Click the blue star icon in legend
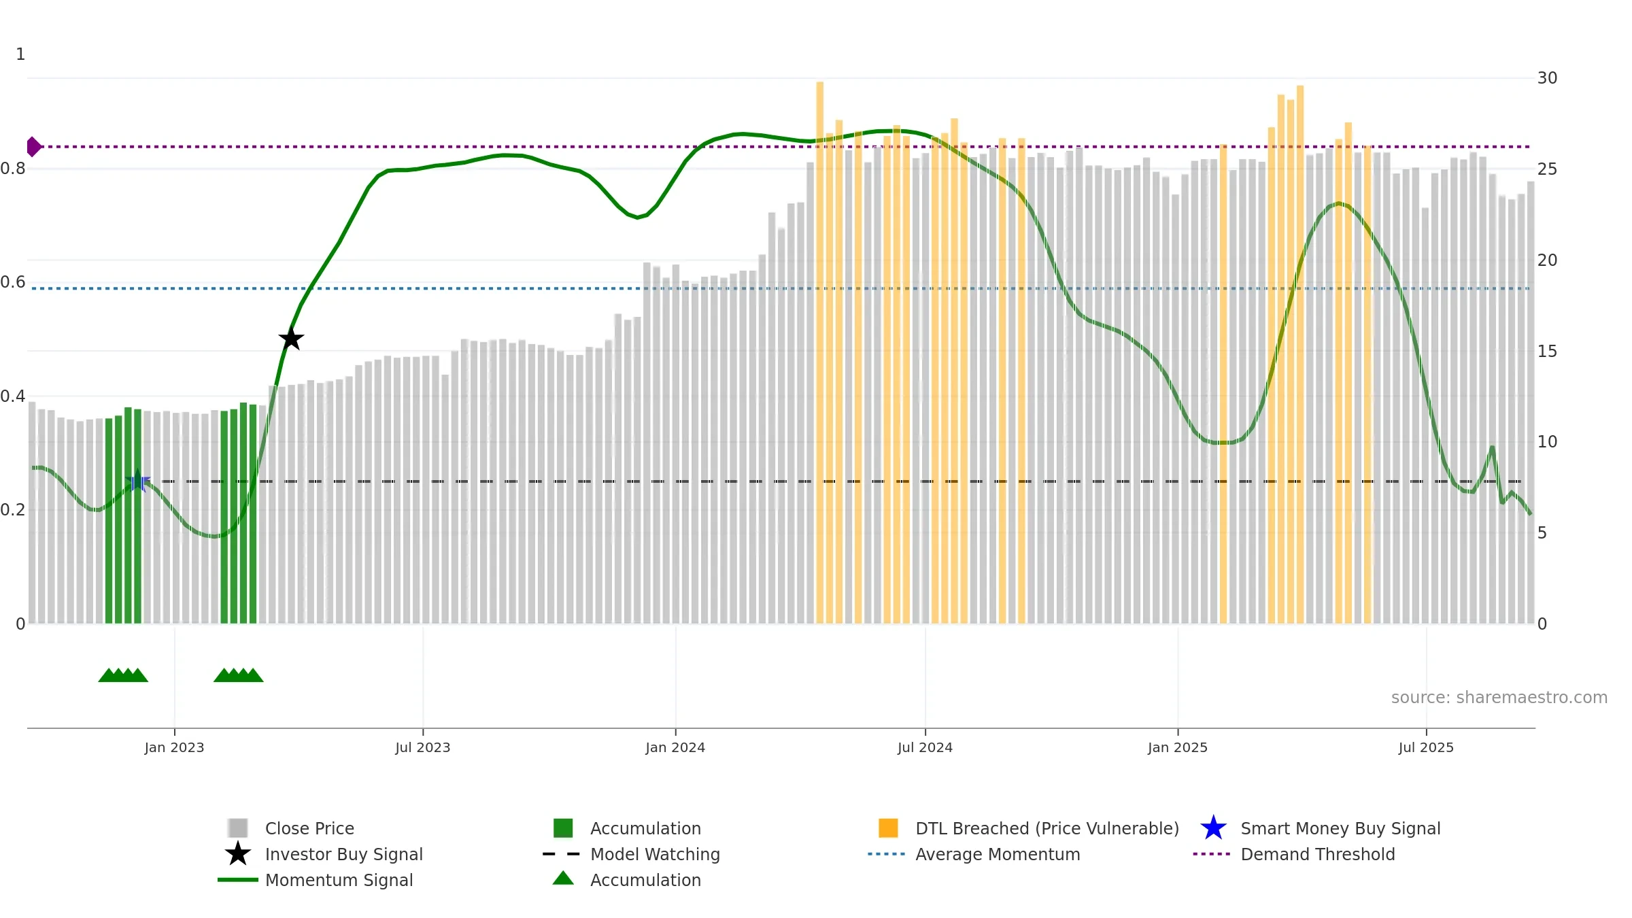The height and width of the screenshot is (918, 1632). (1213, 828)
